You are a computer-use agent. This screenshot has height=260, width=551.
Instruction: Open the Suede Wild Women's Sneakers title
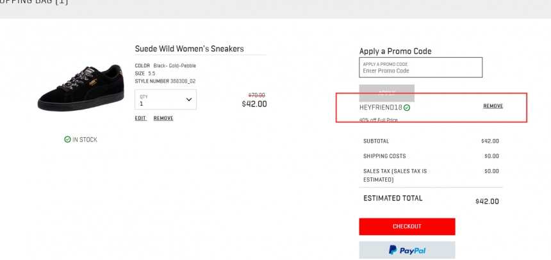pyautogui.click(x=190, y=49)
